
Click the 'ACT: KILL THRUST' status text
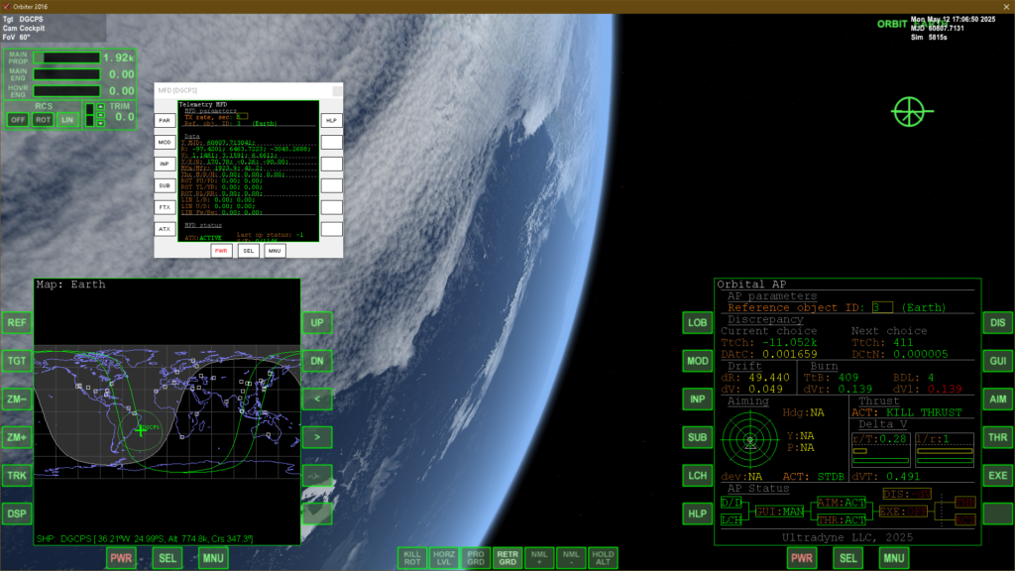[x=906, y=412]
